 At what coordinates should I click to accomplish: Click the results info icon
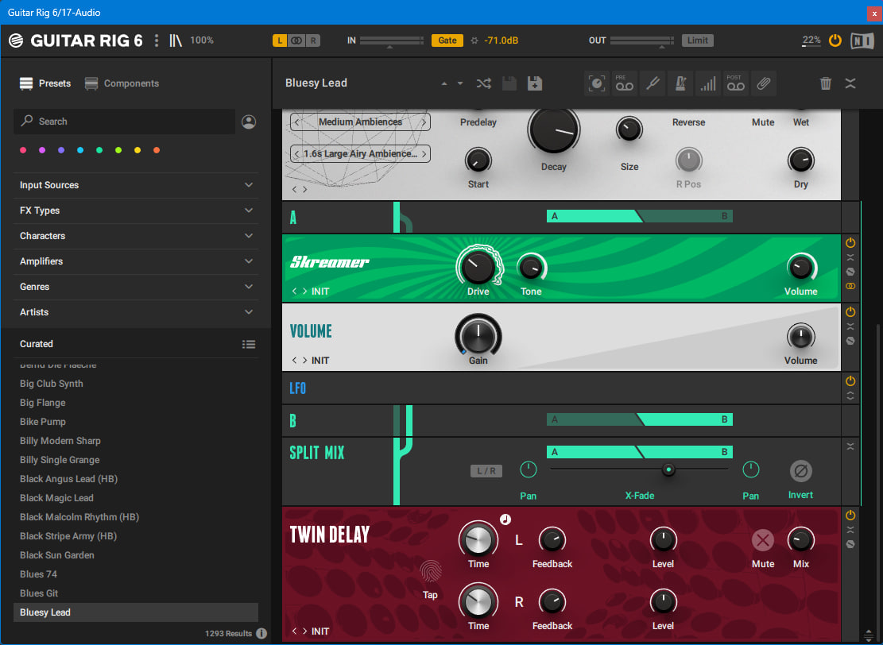tap(261, 633)
